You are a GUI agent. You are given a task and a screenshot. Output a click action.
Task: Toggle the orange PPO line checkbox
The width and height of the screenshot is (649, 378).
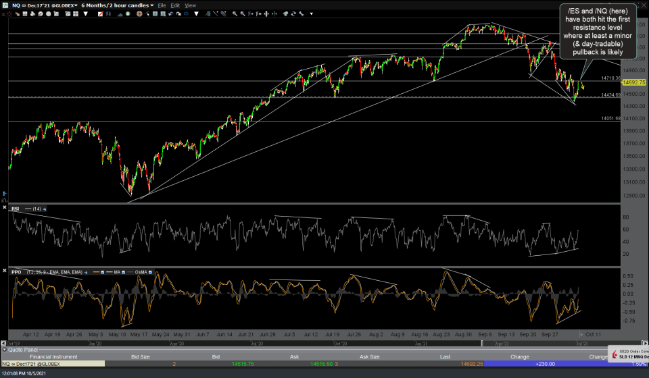(x=102, y=272)
